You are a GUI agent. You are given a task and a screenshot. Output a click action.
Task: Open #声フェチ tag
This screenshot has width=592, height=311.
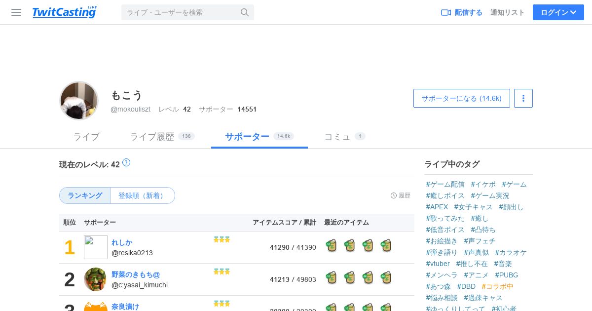tap(480, 241)
